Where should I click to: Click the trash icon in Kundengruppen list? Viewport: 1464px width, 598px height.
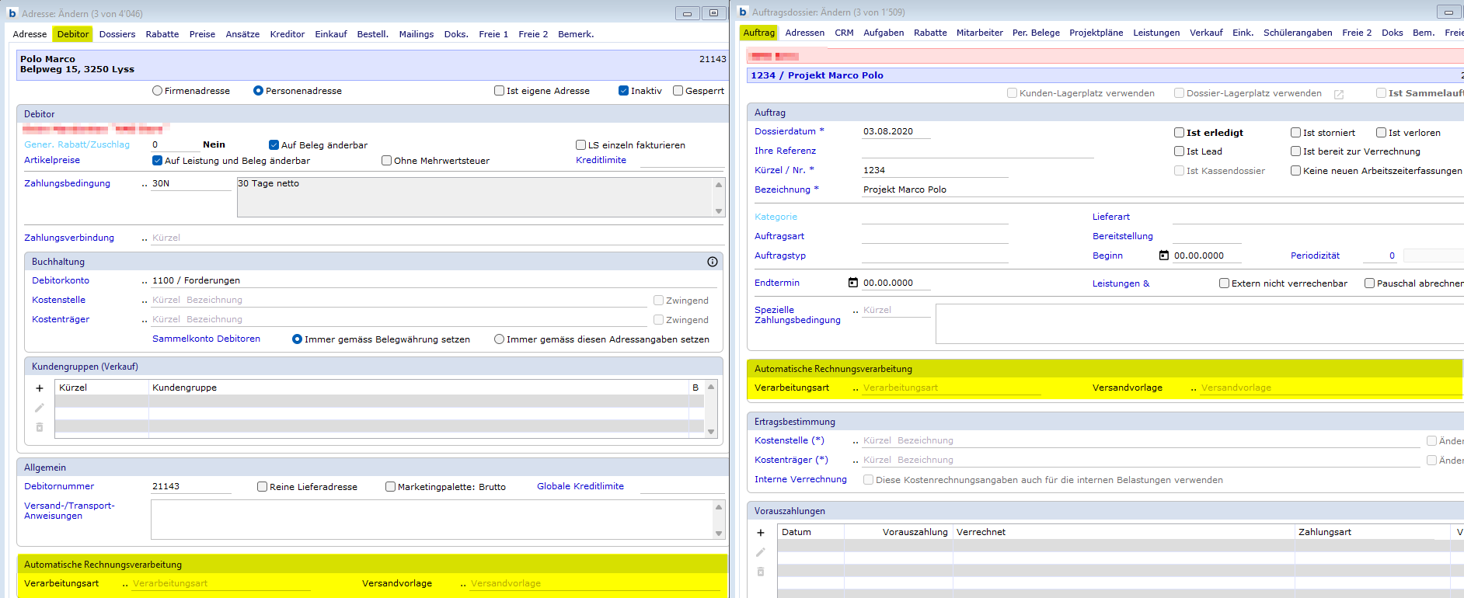[x=40, y=427]
